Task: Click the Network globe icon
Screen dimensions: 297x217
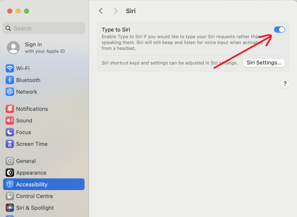Action: 10,92
